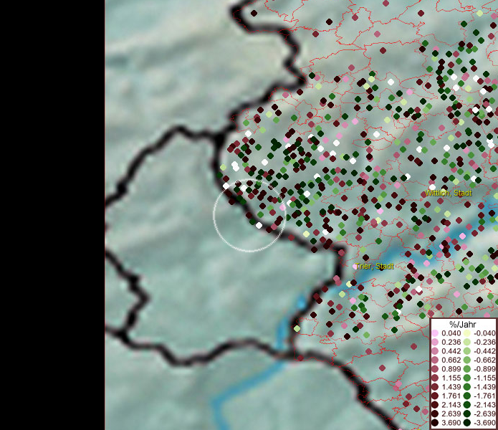
Task: Select the pink 0.442 legend swatch
Action: (x=435, y=351)
